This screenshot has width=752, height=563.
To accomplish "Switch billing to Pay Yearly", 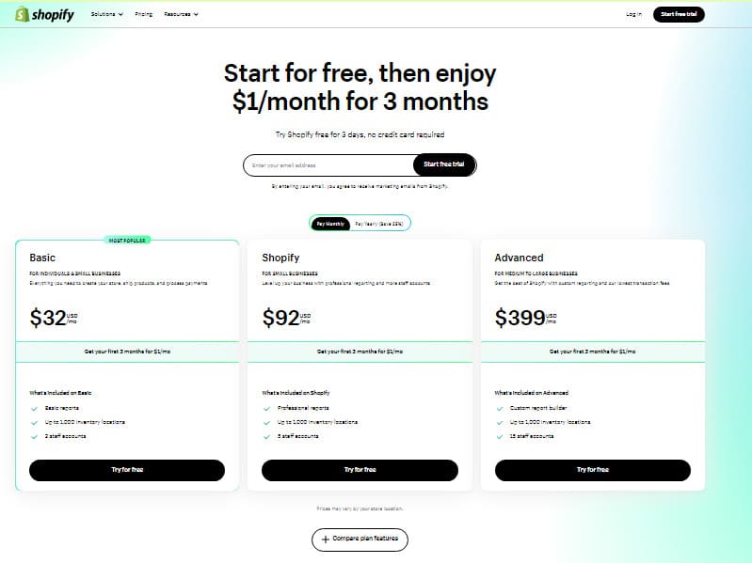I will pos(379,224).
